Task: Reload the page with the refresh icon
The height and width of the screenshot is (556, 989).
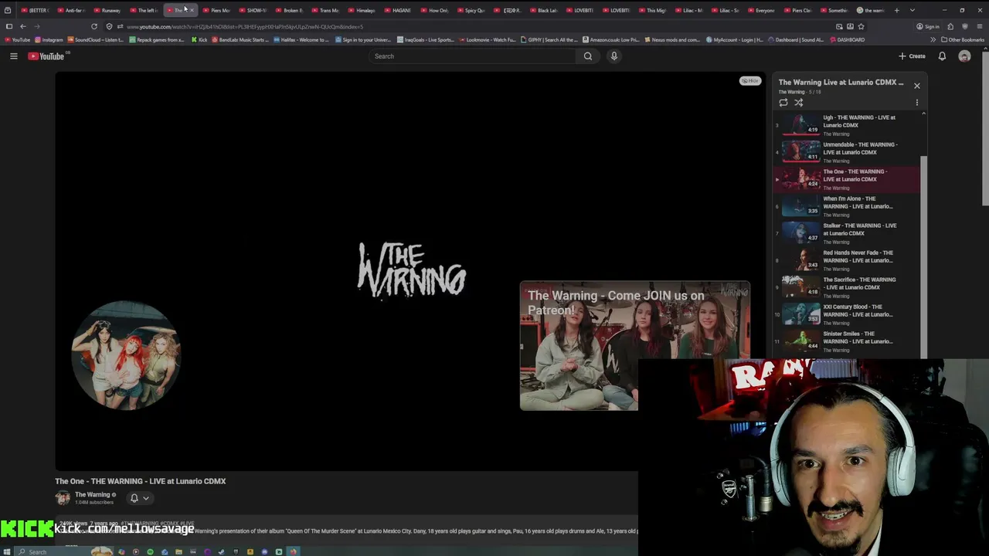Action: (93, 26)
